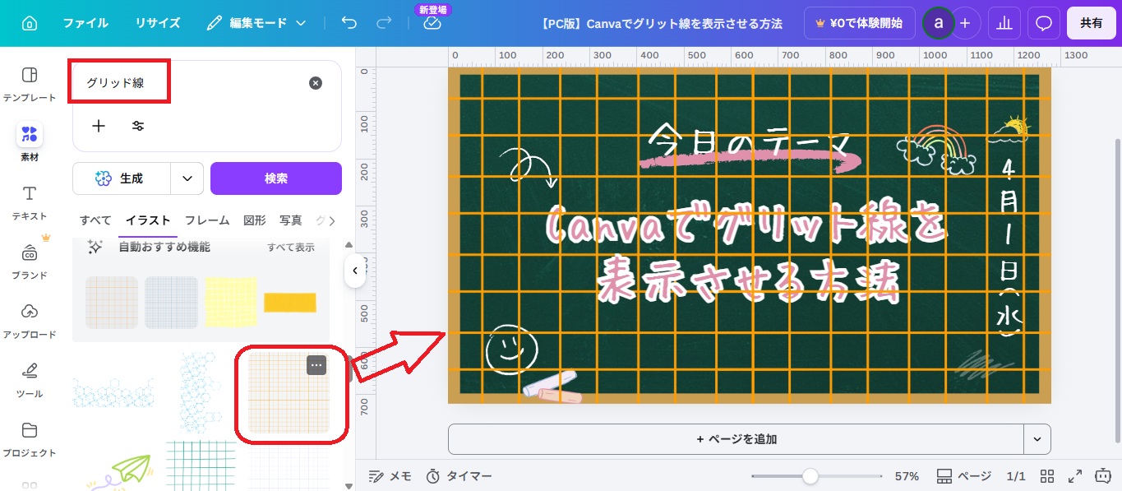Redo the last action

point(384,23)
